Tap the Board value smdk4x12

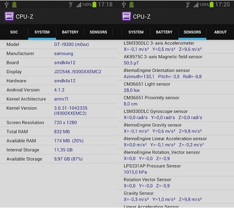pyautogui.click(x=65, y=63)
